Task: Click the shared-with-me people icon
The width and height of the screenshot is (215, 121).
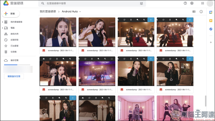Action: click(6, 34)
